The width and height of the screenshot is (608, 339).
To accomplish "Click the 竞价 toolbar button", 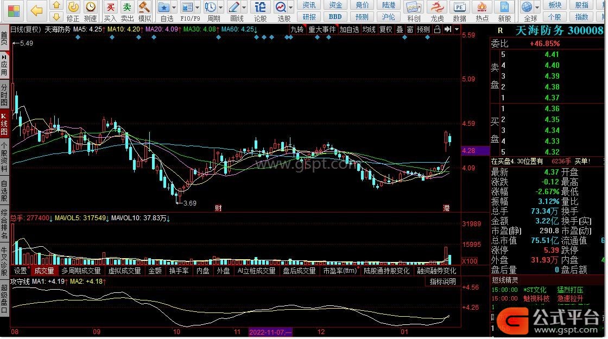I will [362, 5].
